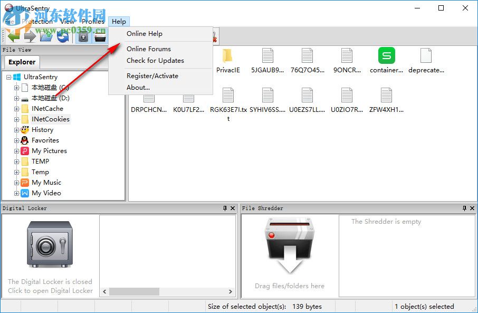Click the Digital Locker scrollbar right arrow
478x313 pixels.
[x=231, y=292]
